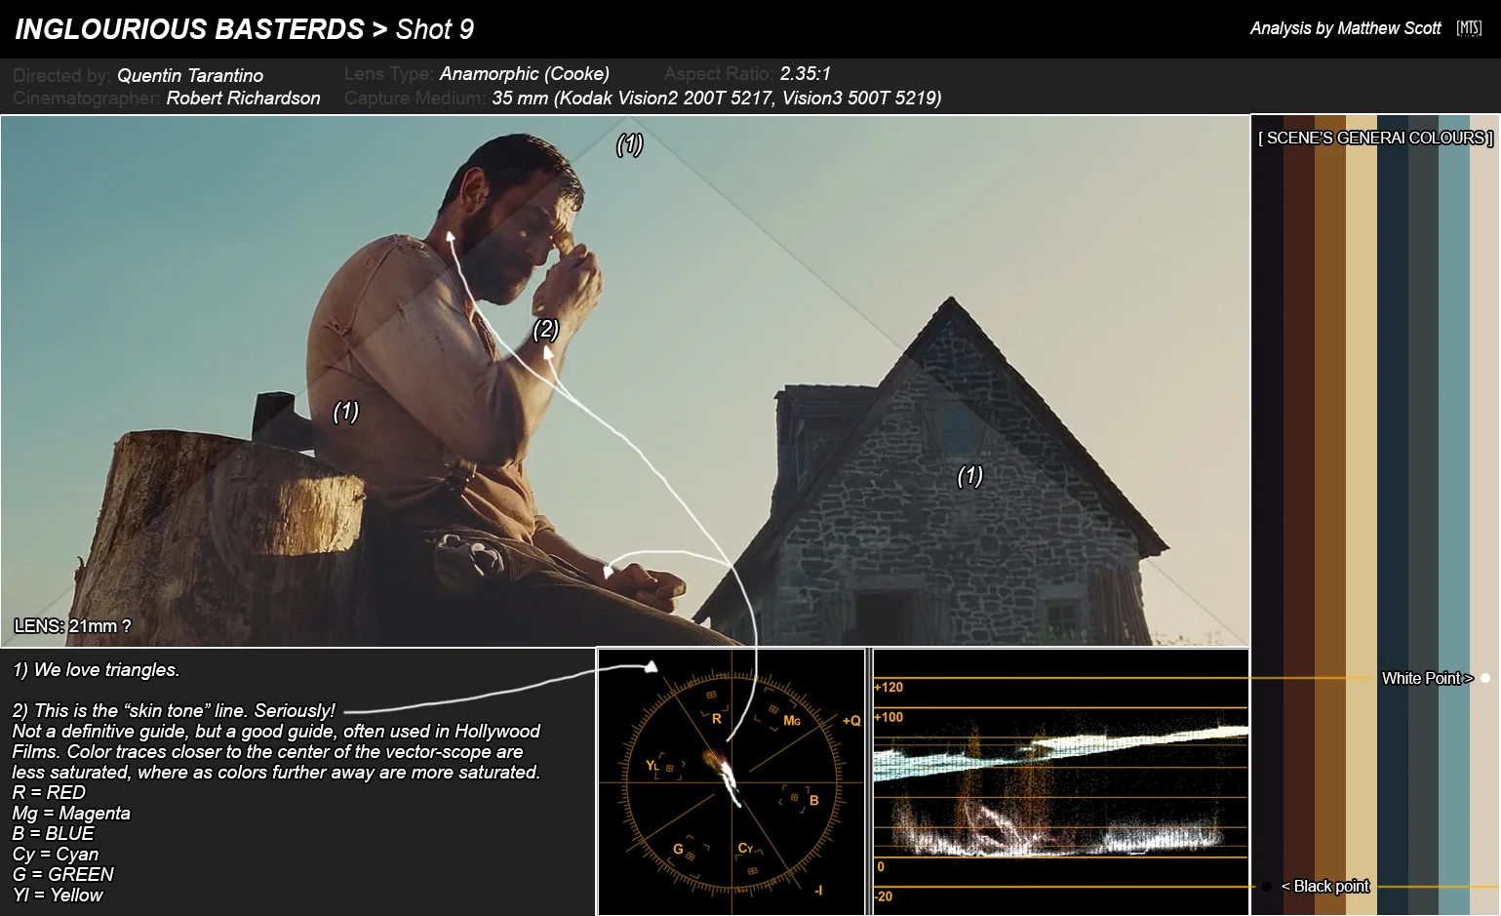The image size is (1501, 916).
Task: Click the "-20" waveform scale label
Action: click(x=884, y=896)
